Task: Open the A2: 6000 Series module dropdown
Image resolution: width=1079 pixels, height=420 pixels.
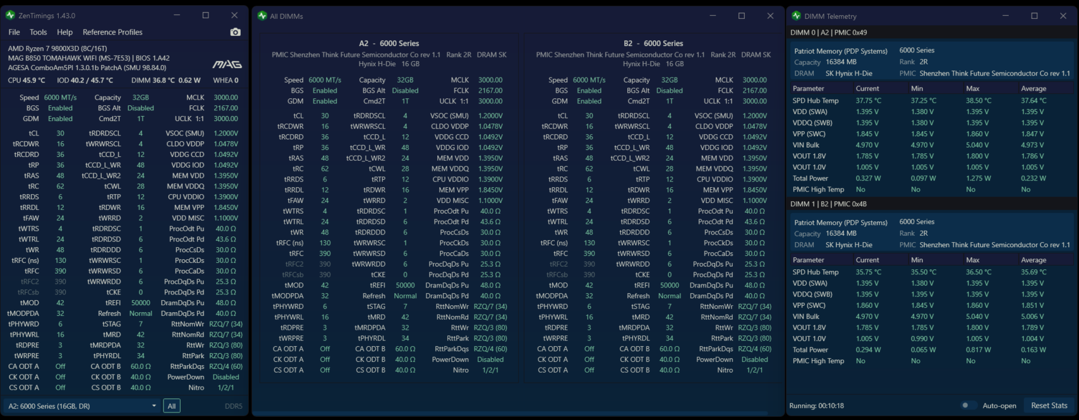Action: pos(81,406)
